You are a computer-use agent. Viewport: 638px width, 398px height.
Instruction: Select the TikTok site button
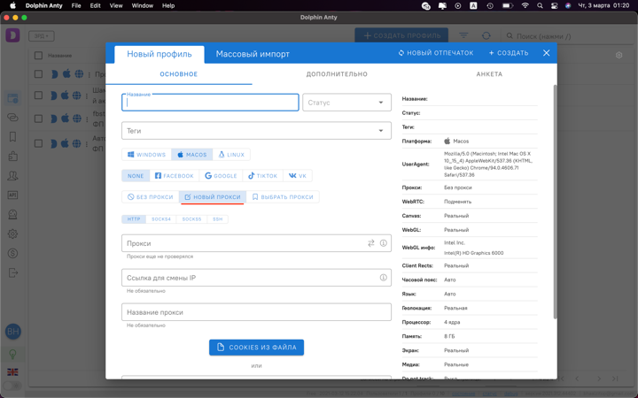262,176
